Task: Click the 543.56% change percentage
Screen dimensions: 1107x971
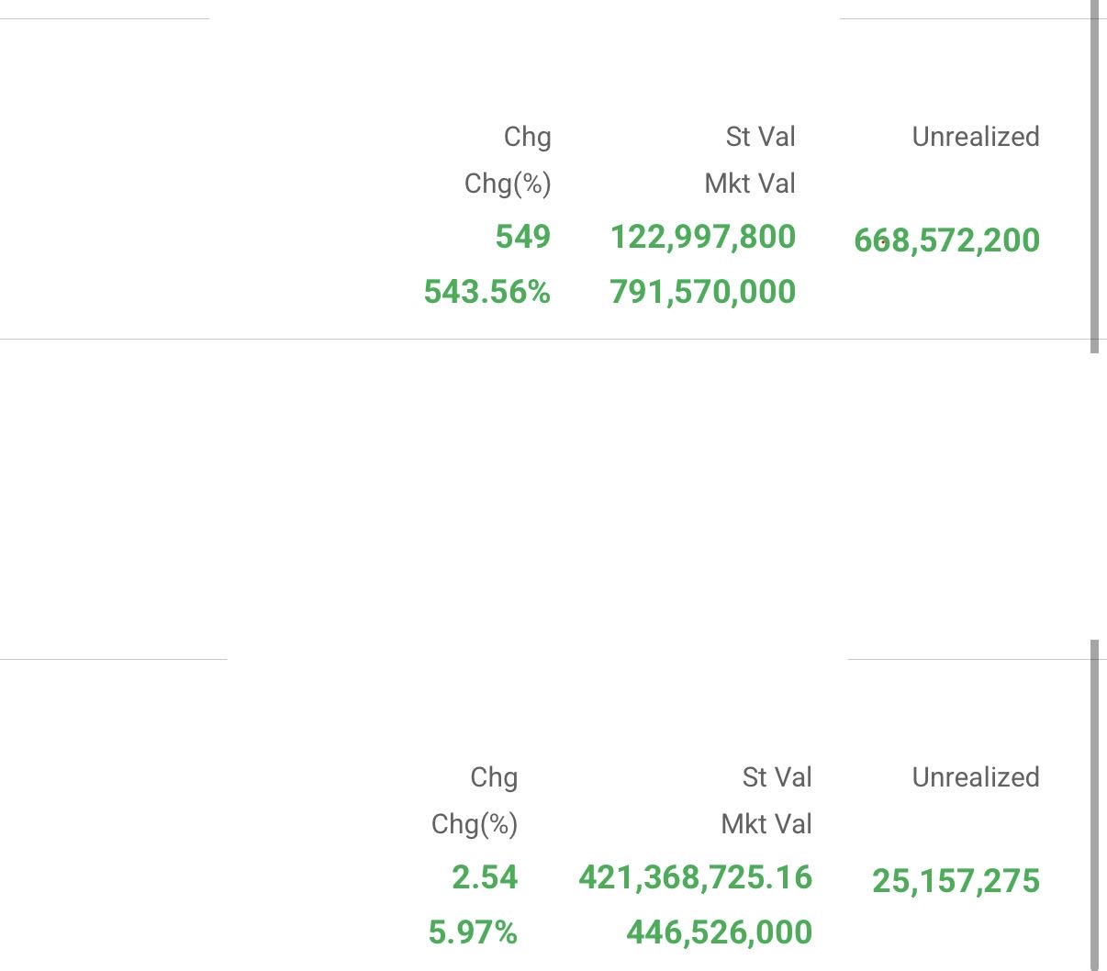Action: click(x=486, y=292)
